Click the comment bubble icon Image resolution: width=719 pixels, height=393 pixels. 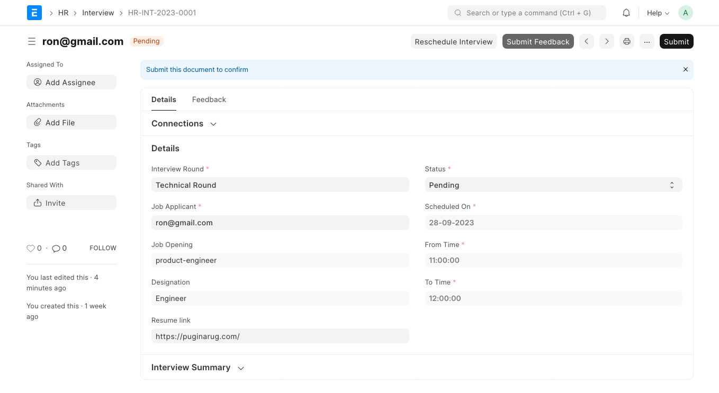tap(56, 248)
